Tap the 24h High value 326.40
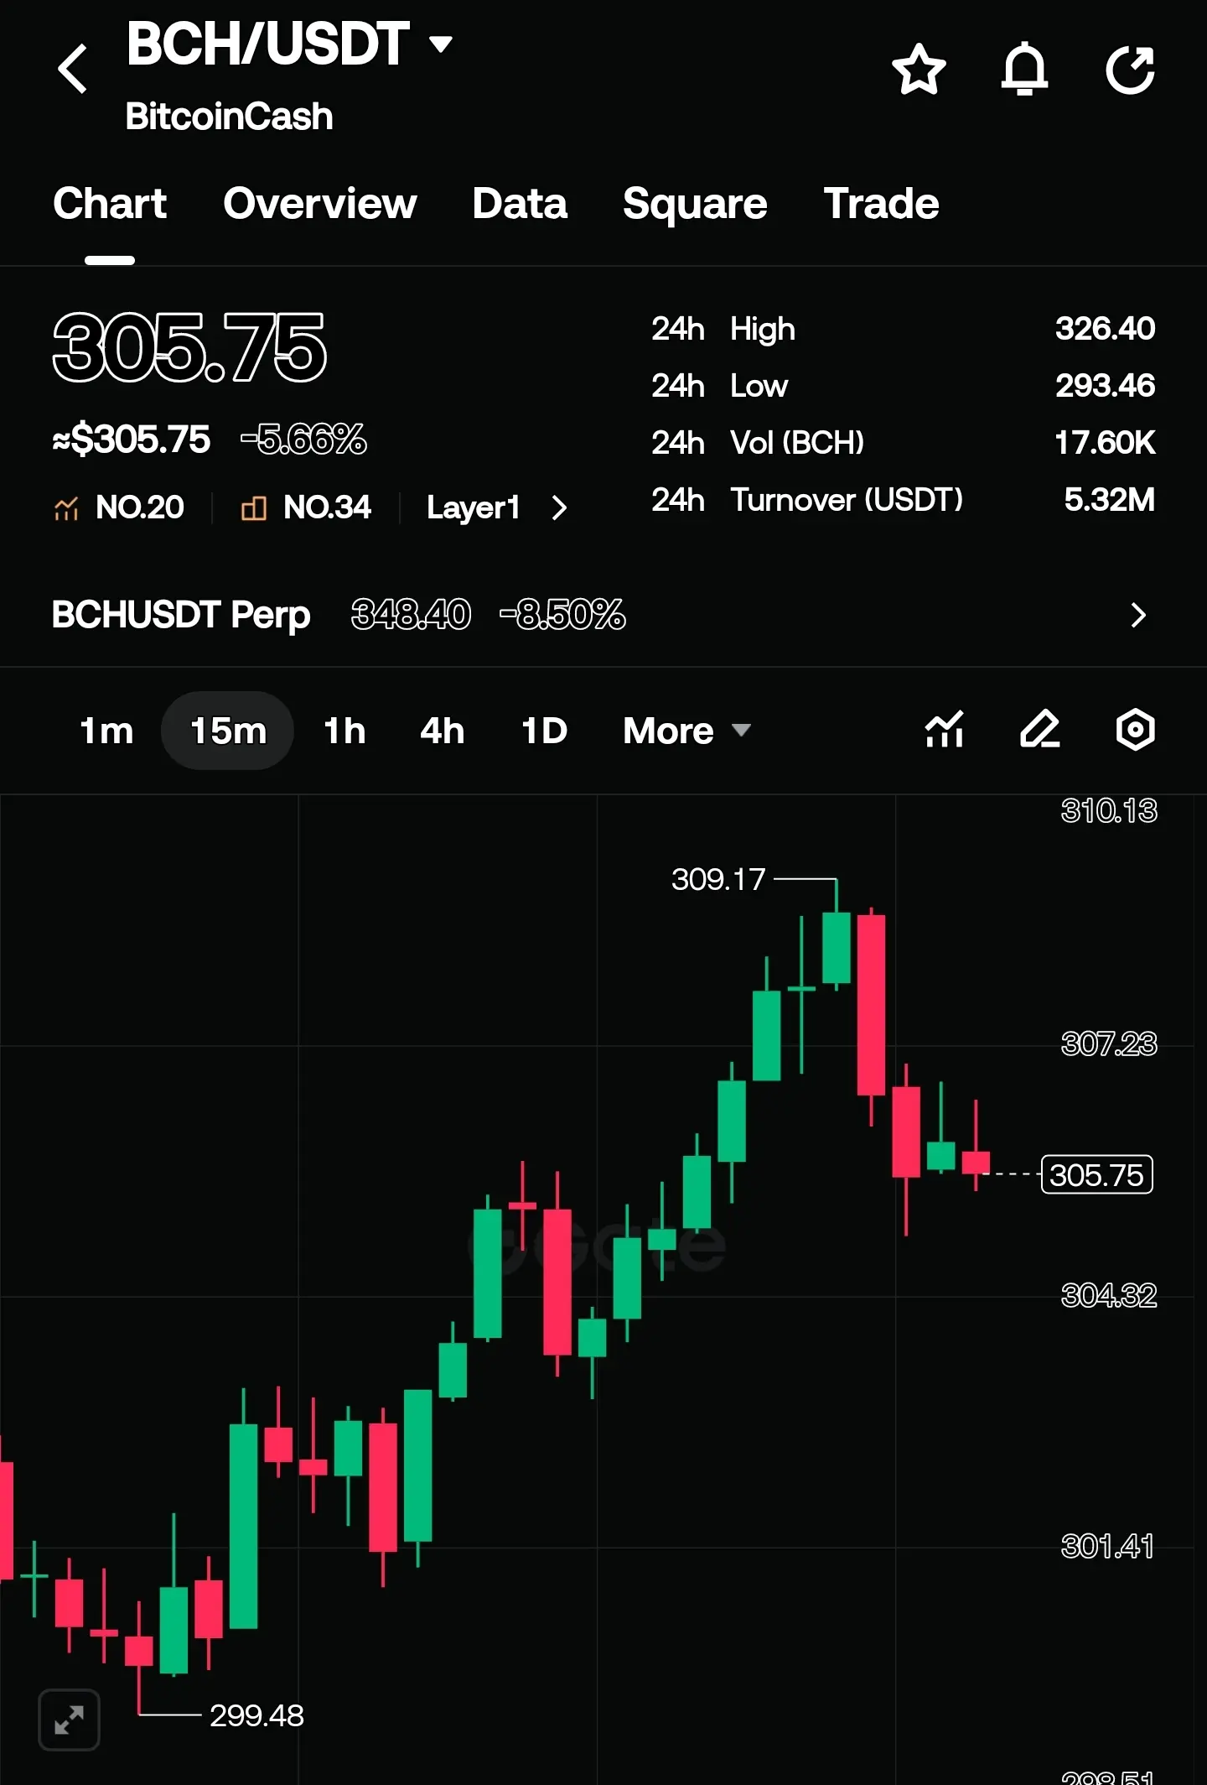This screenshot has height=1785, width=1207. 1105,329
